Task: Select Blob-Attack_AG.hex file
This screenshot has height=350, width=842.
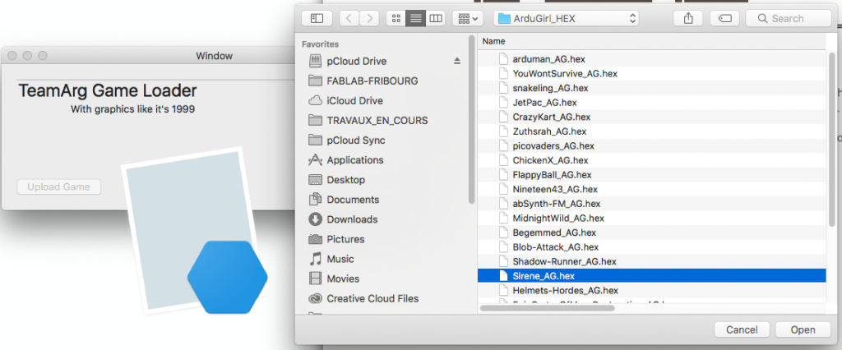Action: 651,247
